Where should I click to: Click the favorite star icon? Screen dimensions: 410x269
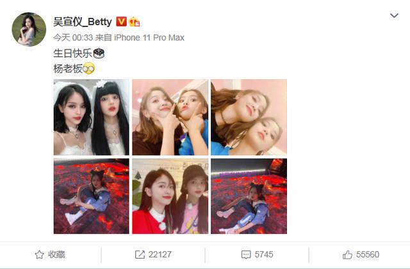point(39,255)
